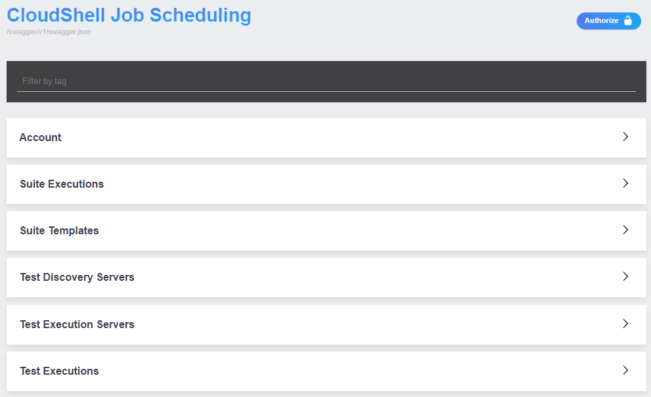Screen dimensions: 651x397
Task: Open Test Discovery Servers via chevron
Action: pyautogui.click(x=625, y=276)
